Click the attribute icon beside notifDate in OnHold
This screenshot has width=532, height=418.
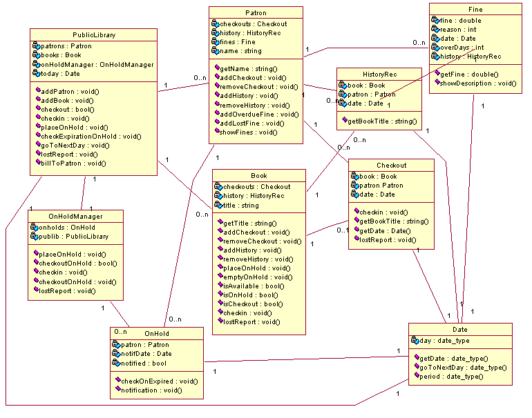(x=116, y=354)
